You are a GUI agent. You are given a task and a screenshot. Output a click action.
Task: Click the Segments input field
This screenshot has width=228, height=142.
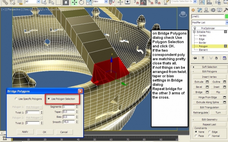[x=69, y=107]
